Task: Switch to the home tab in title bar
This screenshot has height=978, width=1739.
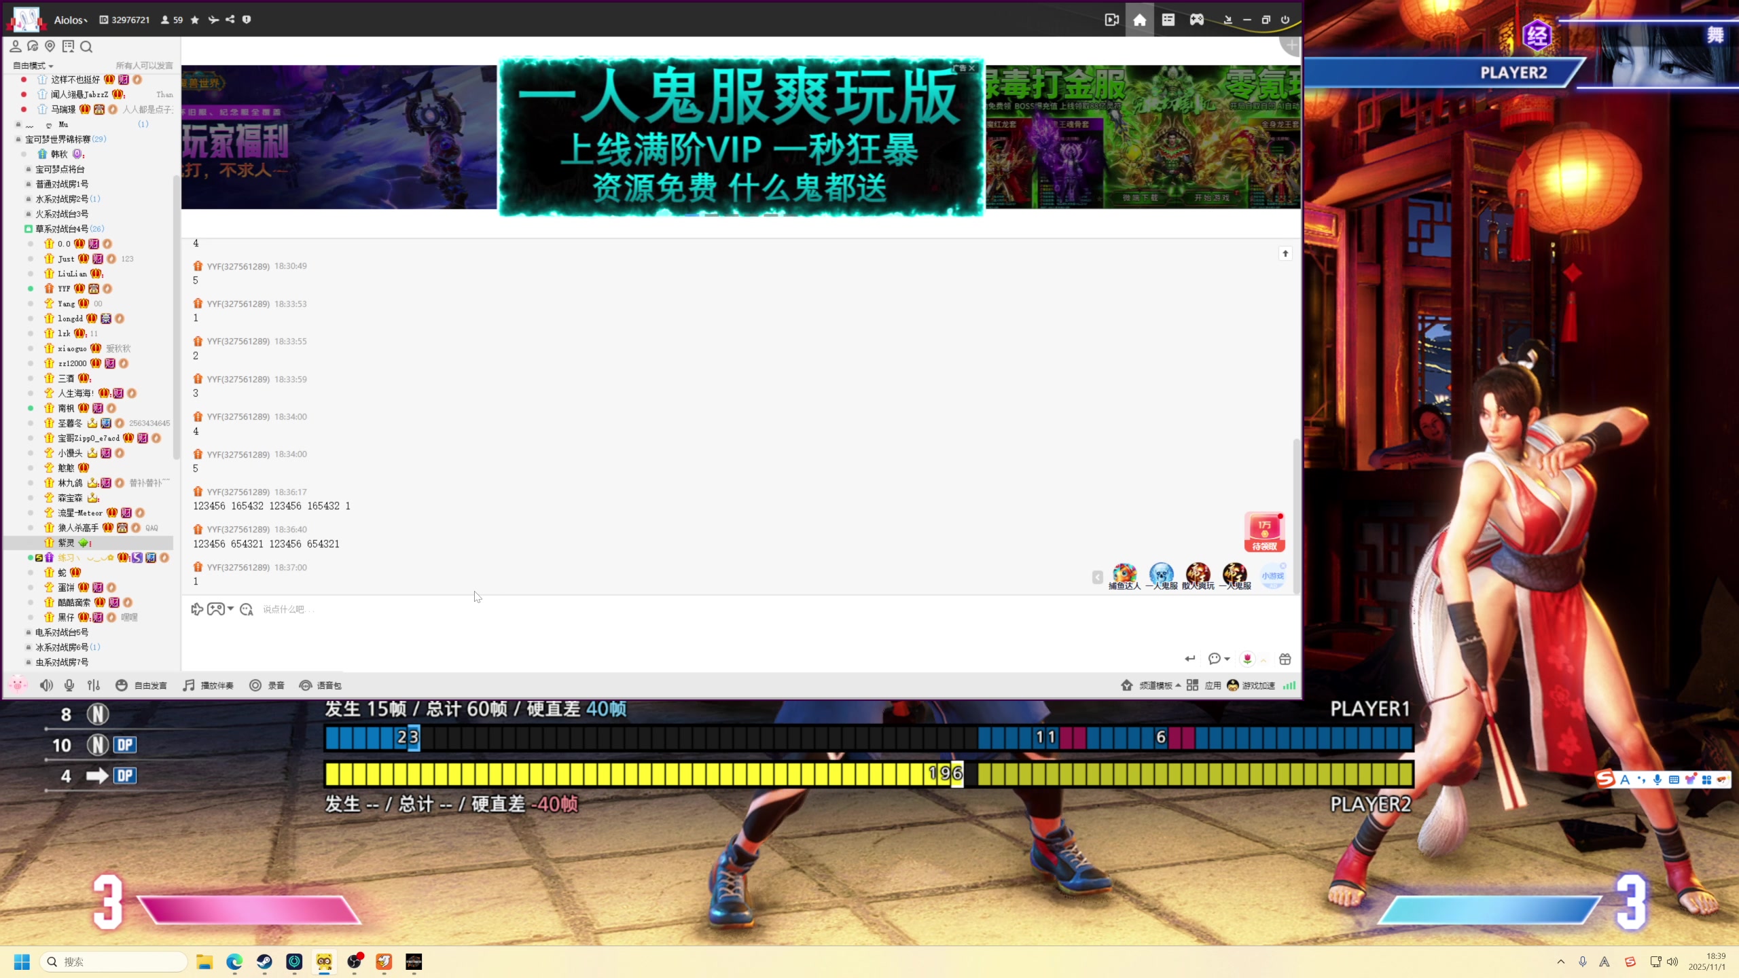Action: pyautogui.click(x=1139, y=20)
